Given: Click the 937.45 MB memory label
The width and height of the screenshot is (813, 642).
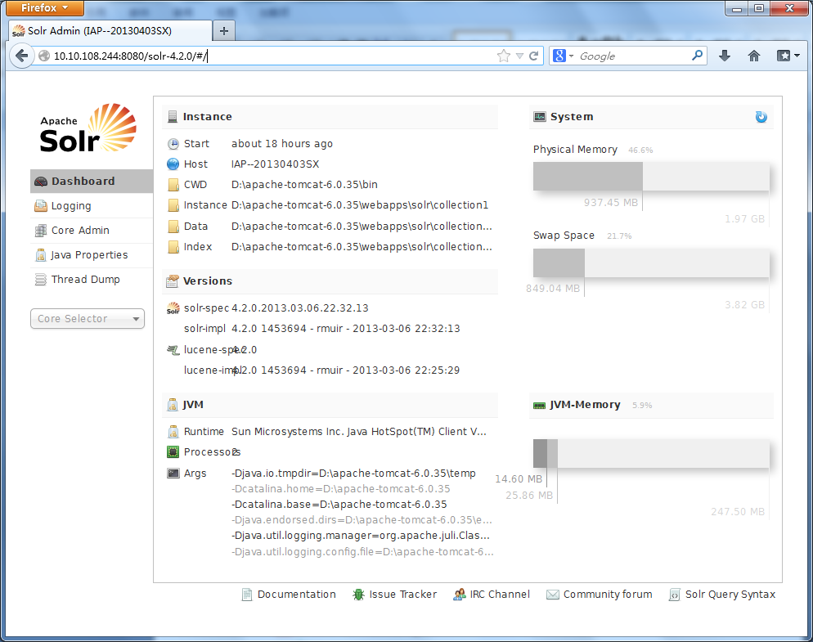Looking at the screenshot, I should (x=611, y=203).
